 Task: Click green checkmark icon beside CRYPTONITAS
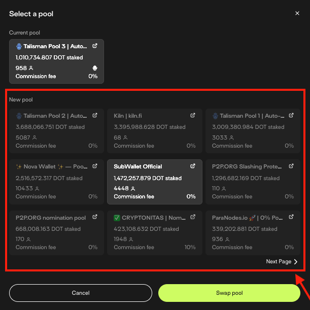pyautogui.click(x=117, y=218)
